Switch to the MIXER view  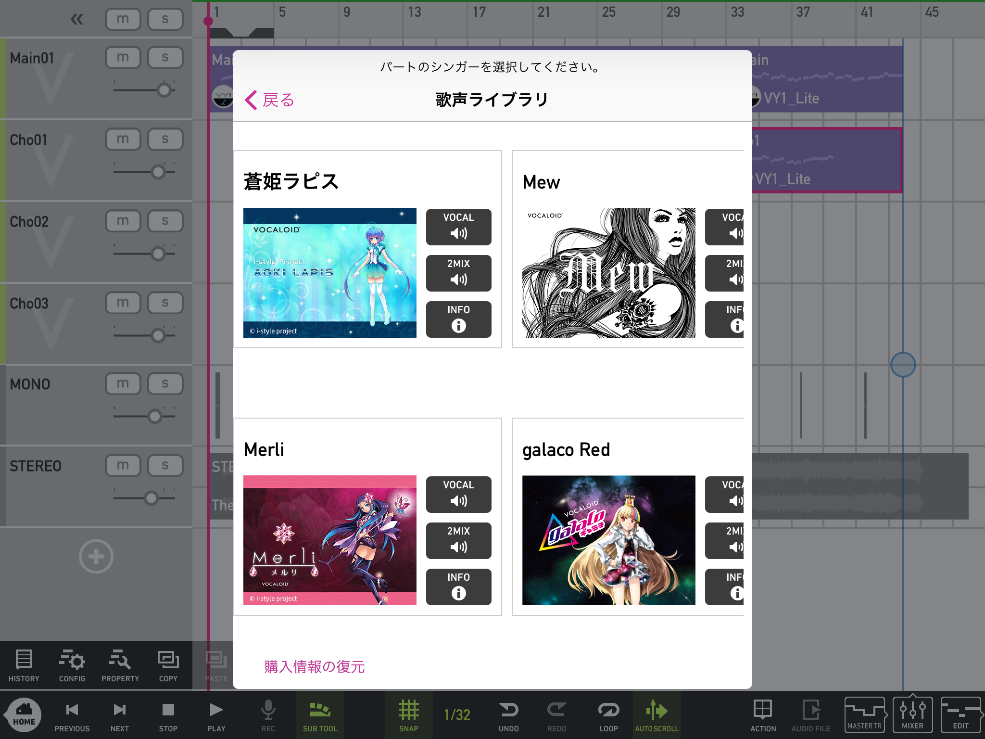pos(913,715)
